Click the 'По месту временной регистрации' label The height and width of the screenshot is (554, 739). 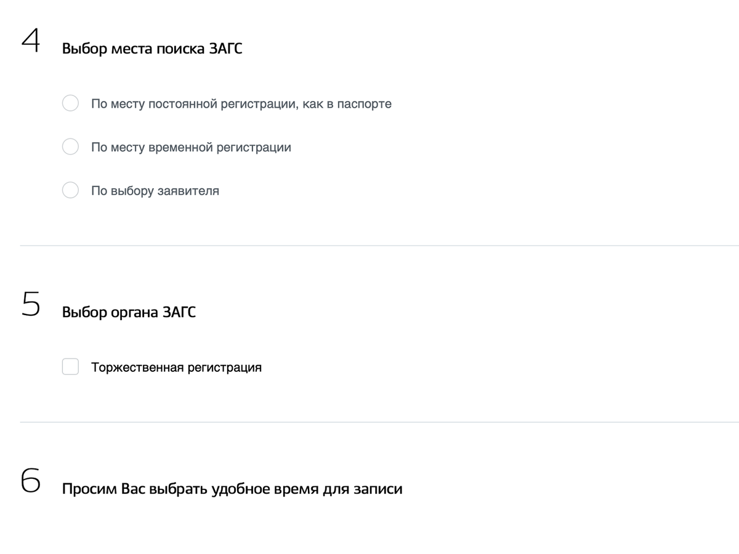(191, 148)
